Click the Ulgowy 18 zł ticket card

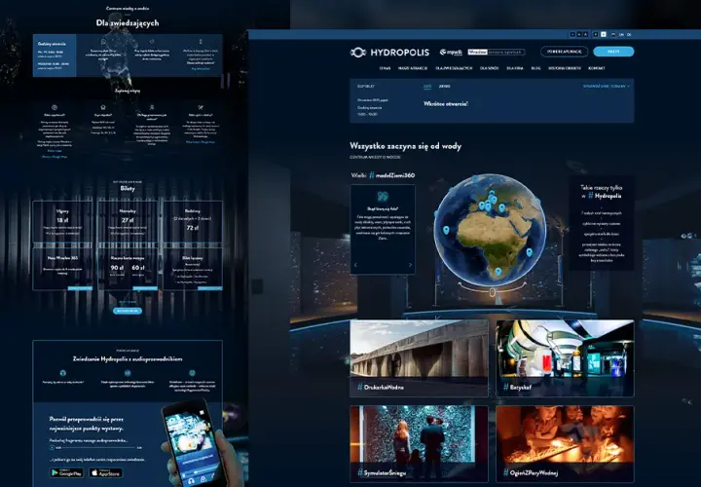tap(62, 222)
